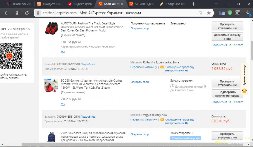Screen dimensions: 253x147
Task: Click the price 2 052,32 руб. in red
Action: click(222, 69)
